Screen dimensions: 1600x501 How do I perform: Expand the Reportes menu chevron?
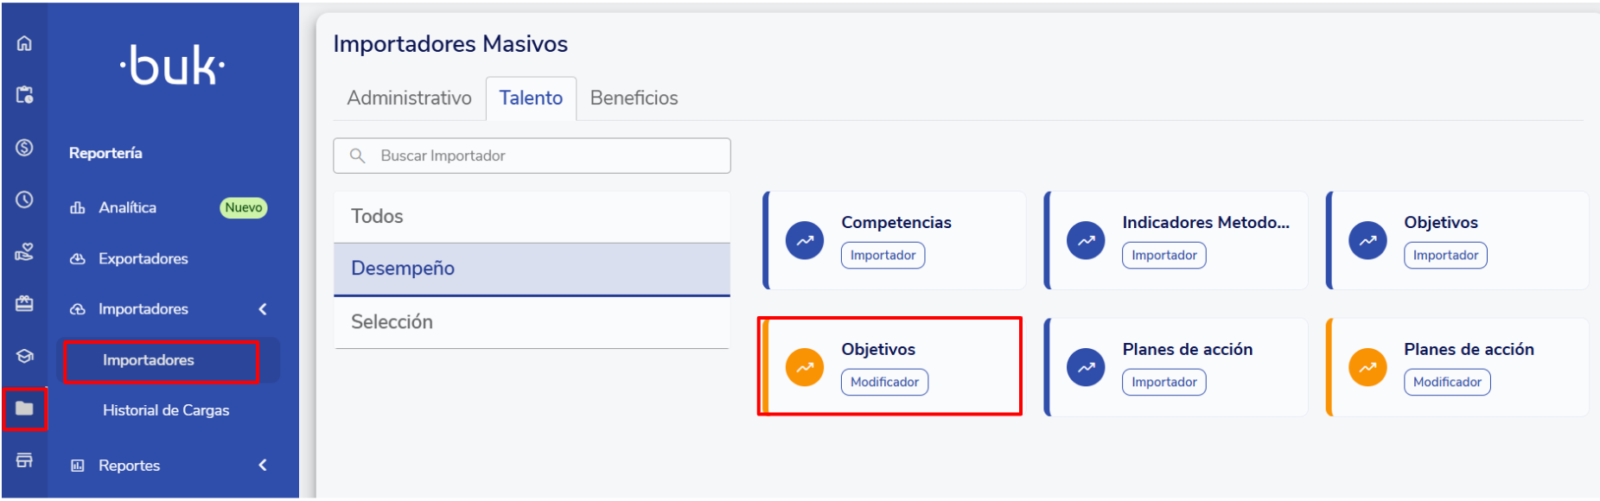click(263, 466)
